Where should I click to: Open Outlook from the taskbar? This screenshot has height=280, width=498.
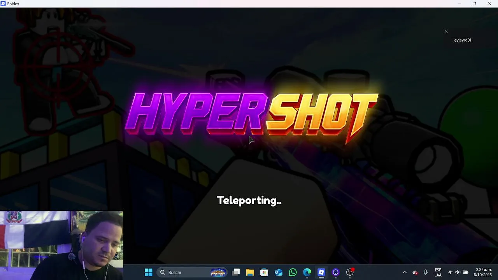[279, 272]
